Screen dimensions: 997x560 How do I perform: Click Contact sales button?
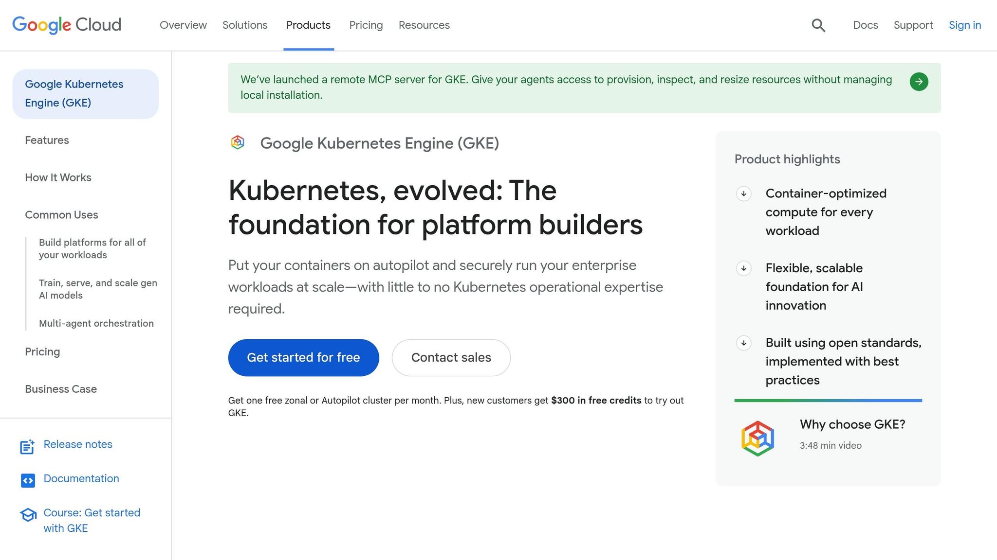(x=451, y=358)
